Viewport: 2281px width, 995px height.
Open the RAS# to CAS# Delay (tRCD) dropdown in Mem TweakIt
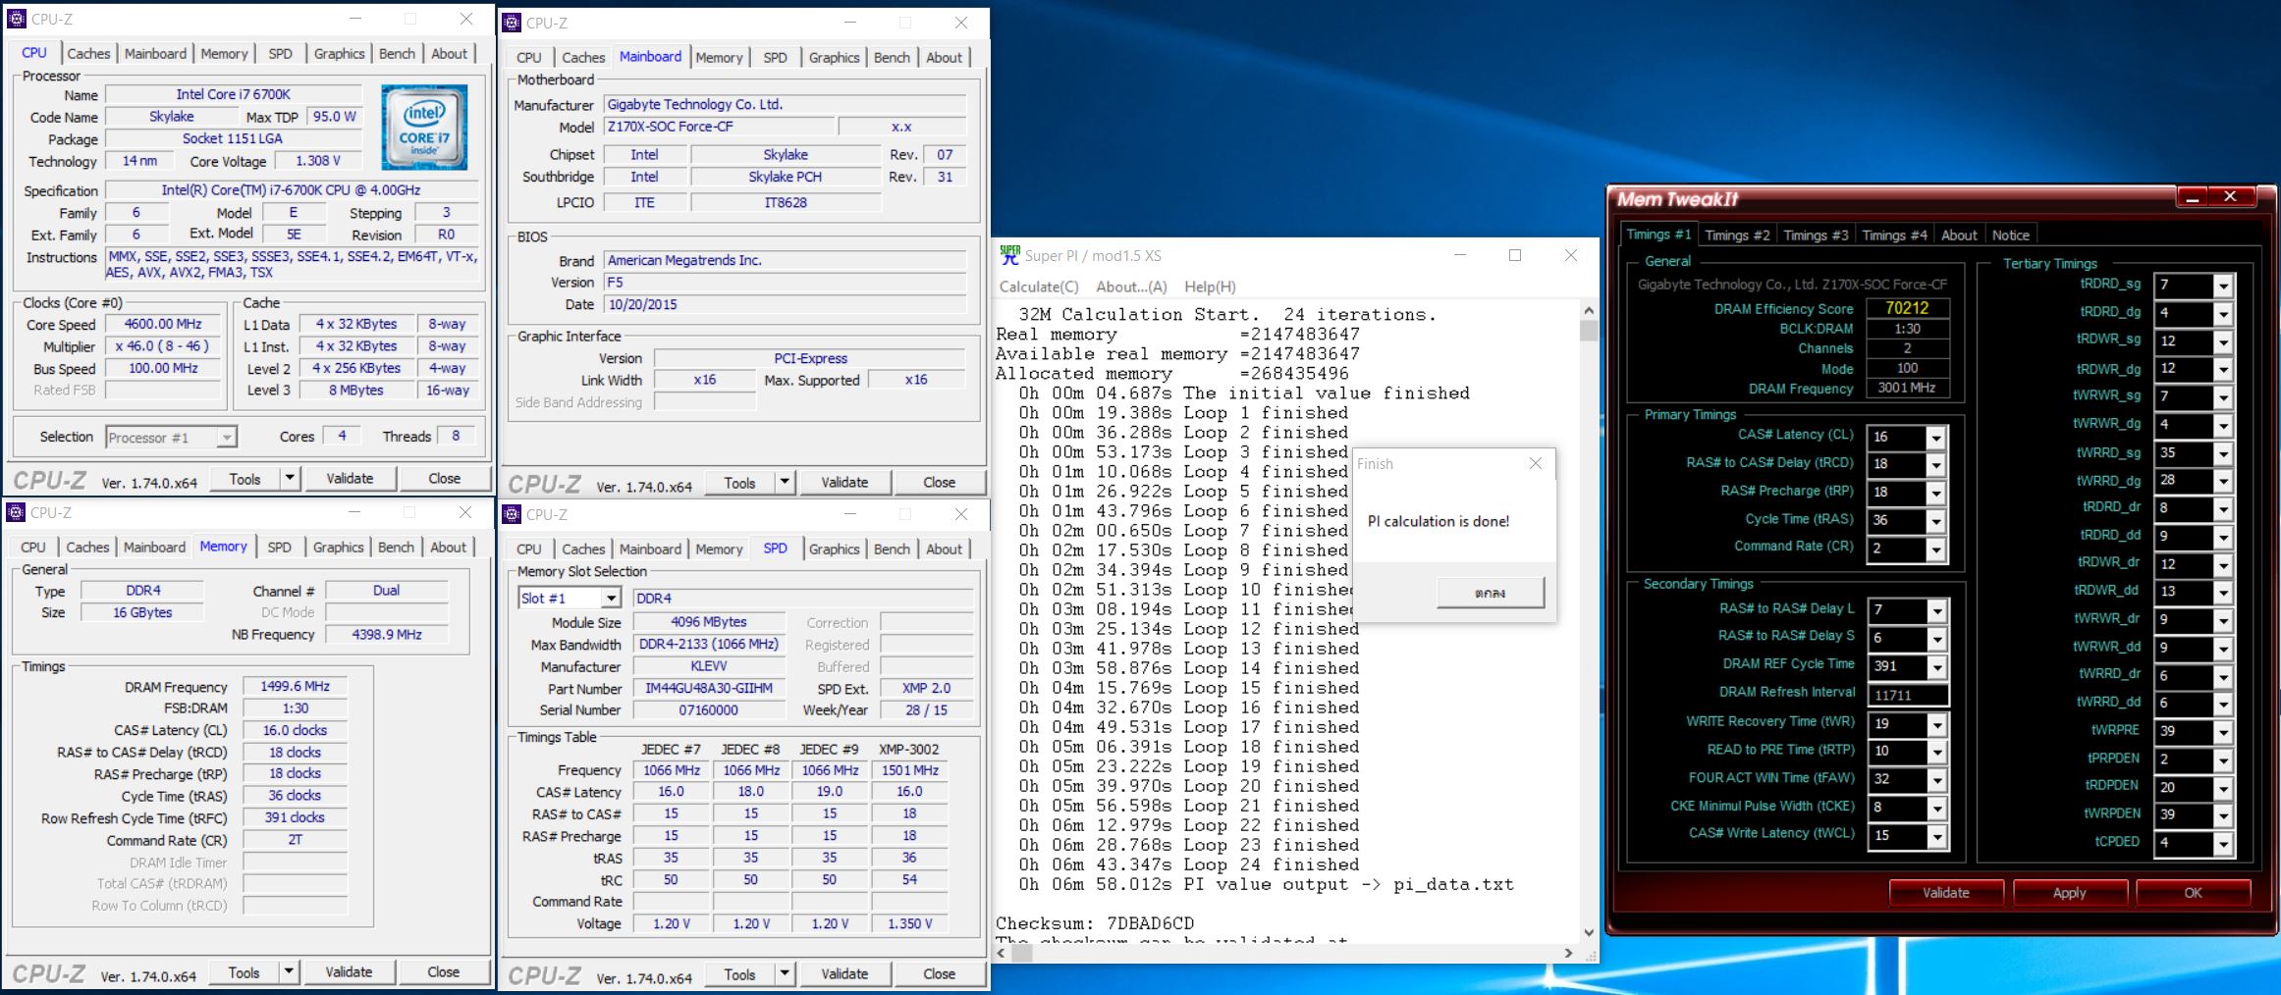click(1935, 465)
